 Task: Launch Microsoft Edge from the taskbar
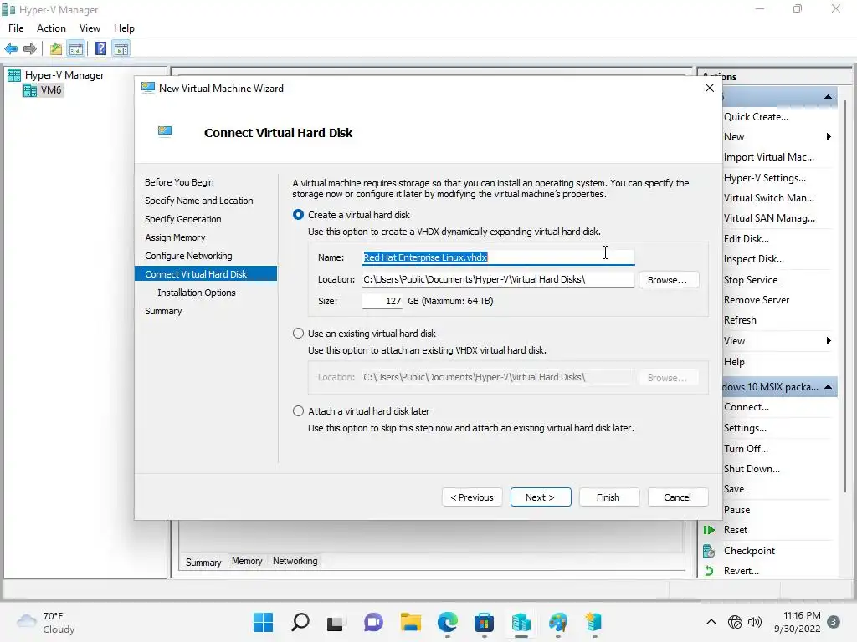pyautogui.click(x=447, y=622)
